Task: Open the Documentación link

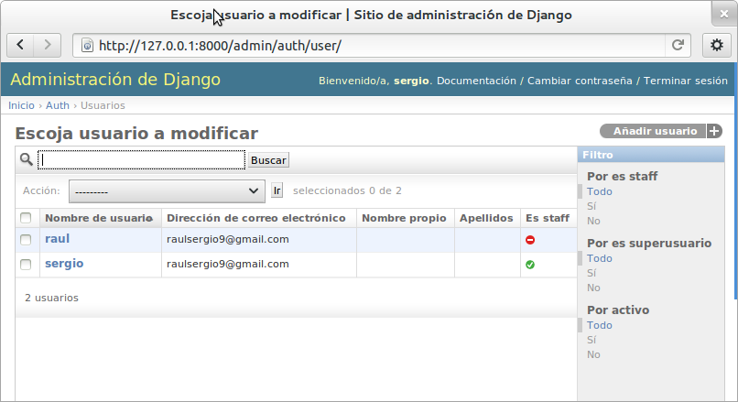Action: click(x=476, y=81)
